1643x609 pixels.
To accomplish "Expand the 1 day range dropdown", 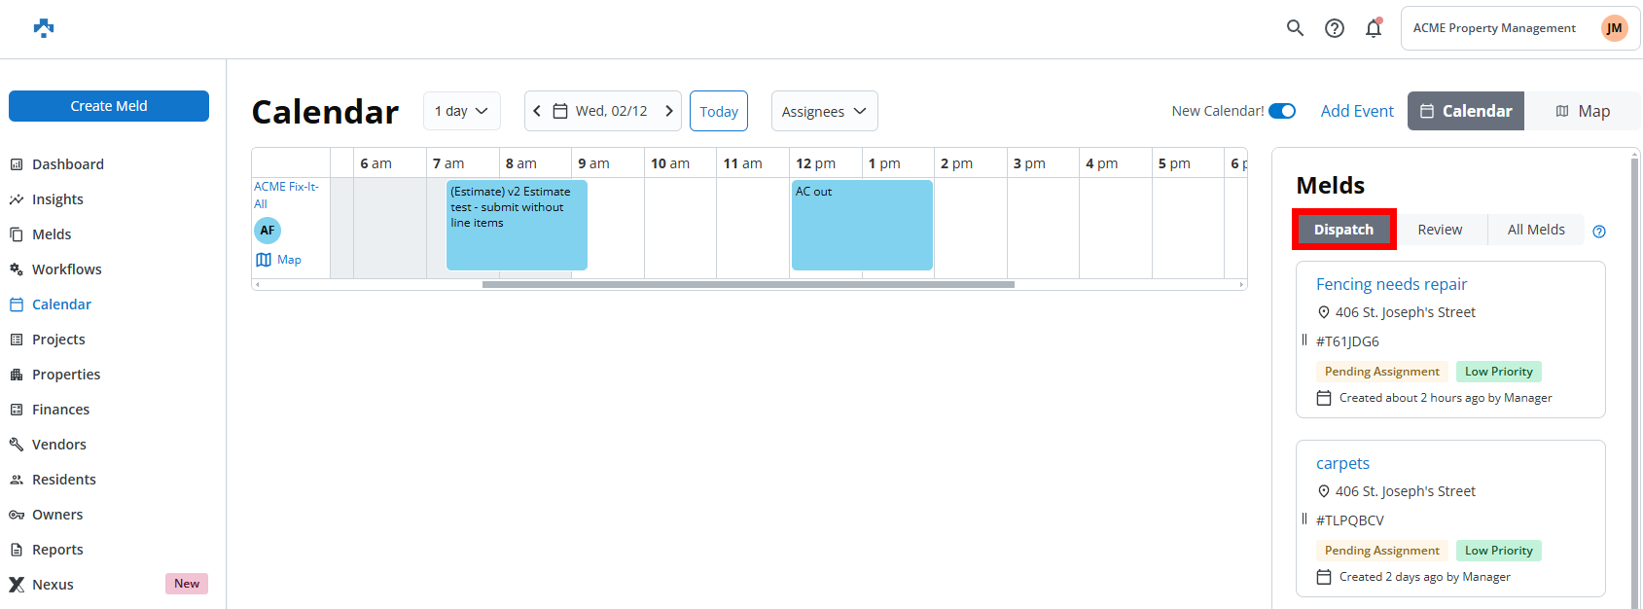I will coord(462,111).
